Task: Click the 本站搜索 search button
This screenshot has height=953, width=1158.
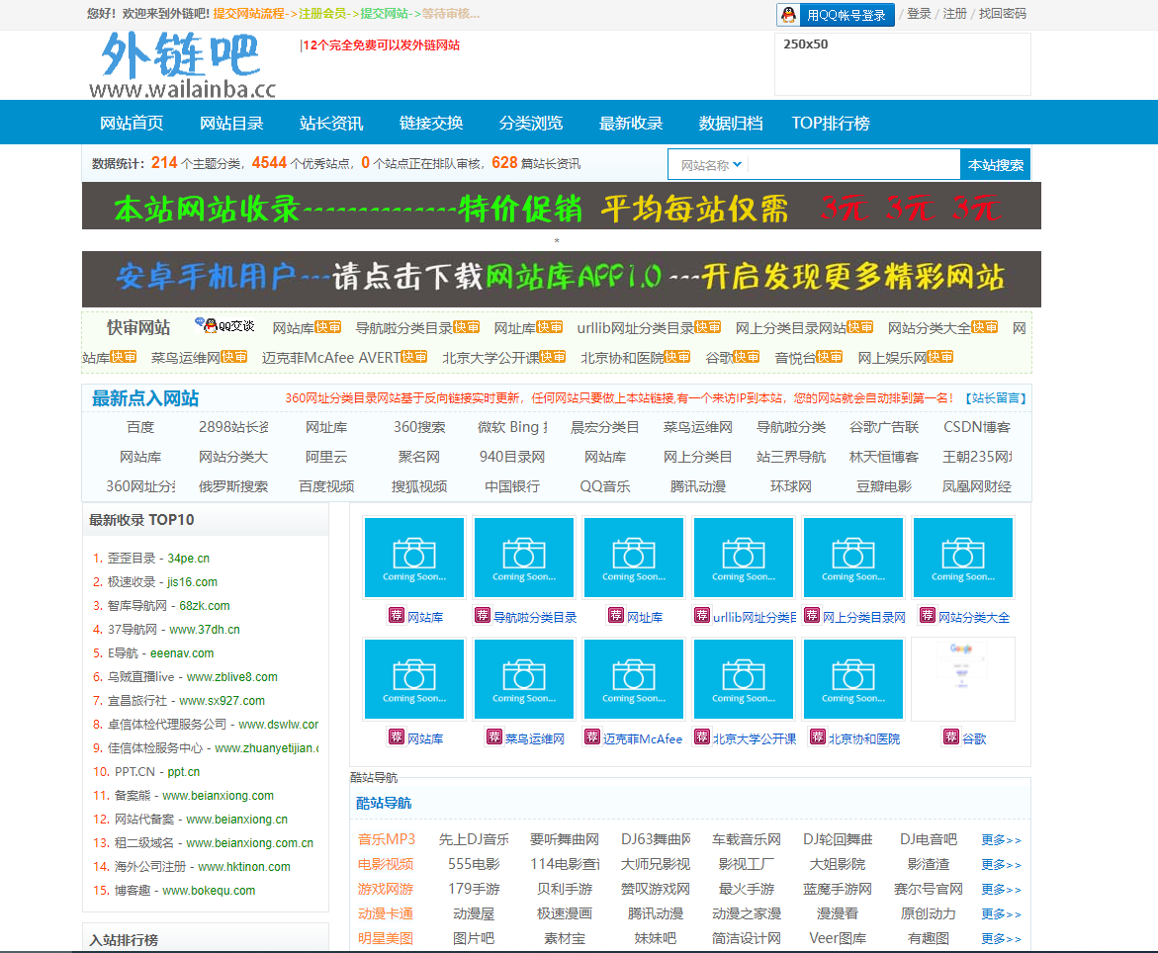Action: point(995,165)
